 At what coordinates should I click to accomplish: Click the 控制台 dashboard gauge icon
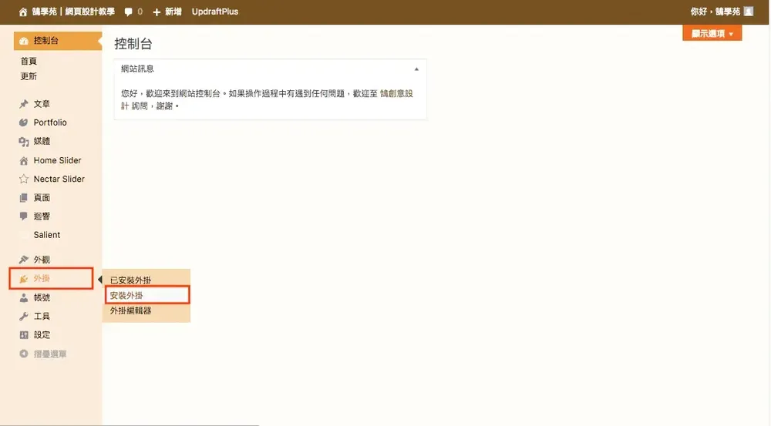(24, 41)
